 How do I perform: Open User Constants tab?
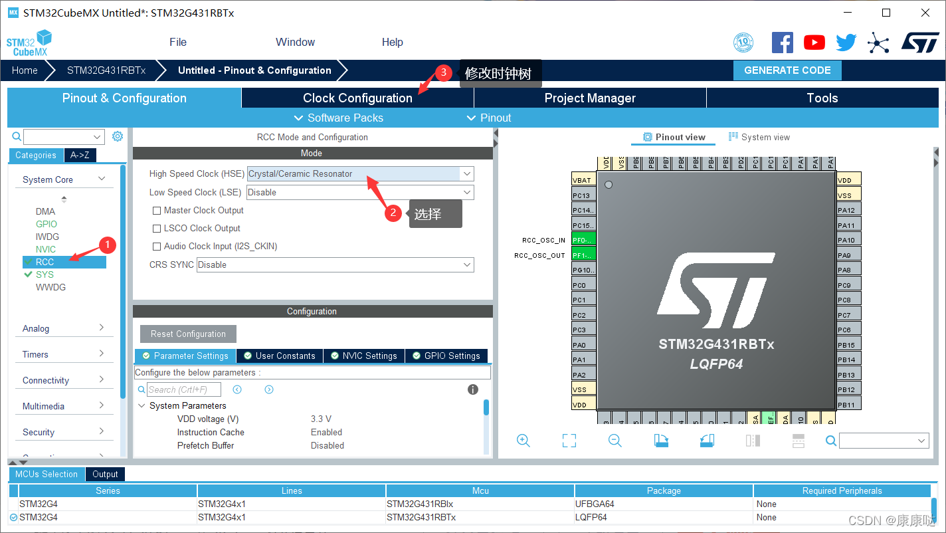tap(280, 356)
